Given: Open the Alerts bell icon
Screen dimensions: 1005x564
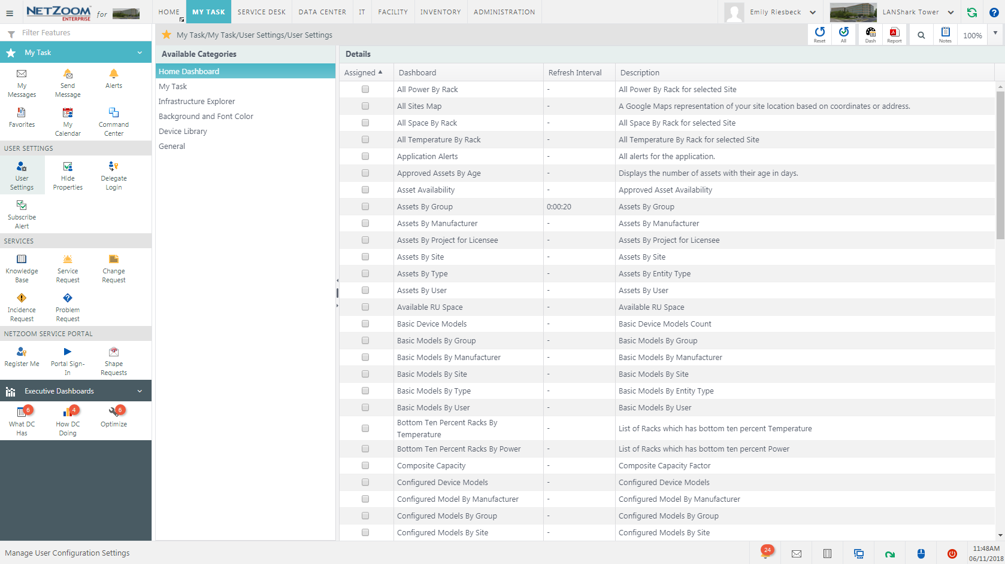Looking at the screenshot, I should (x=113, y=74).
